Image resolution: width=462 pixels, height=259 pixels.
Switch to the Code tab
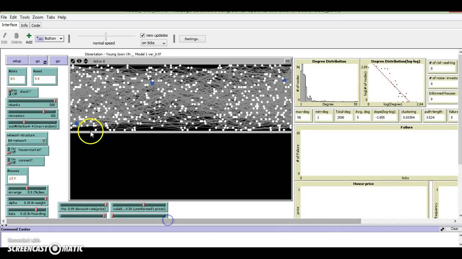pyautogui.click(x=36, y=25)
